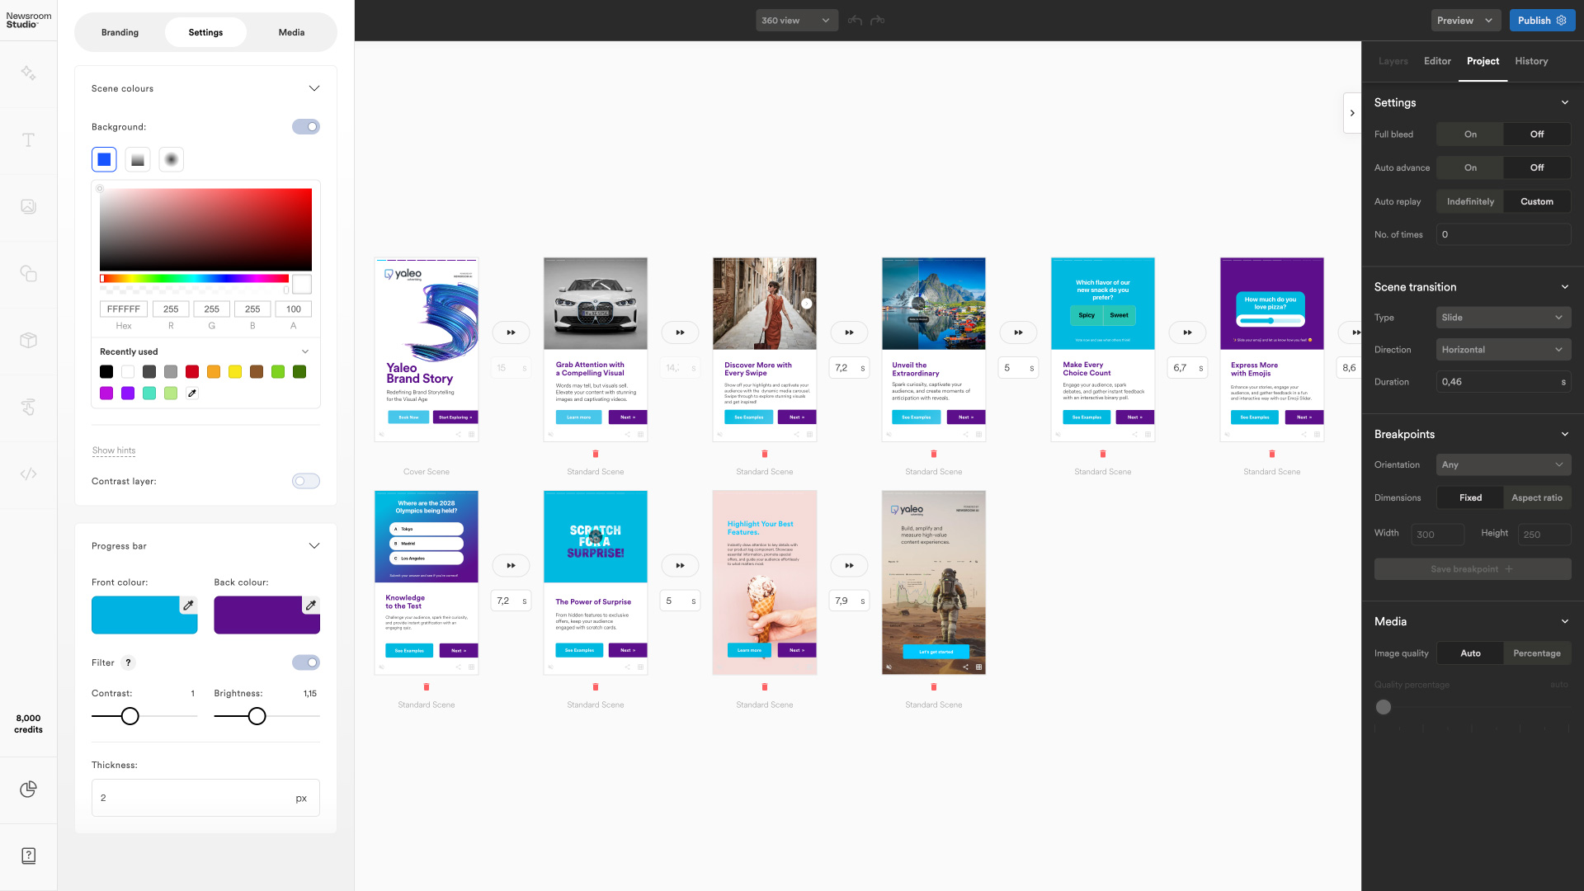This screenshot has width=1584, height=891.
Task: Open the image media icon in sidebar
Action: (28, 206)
